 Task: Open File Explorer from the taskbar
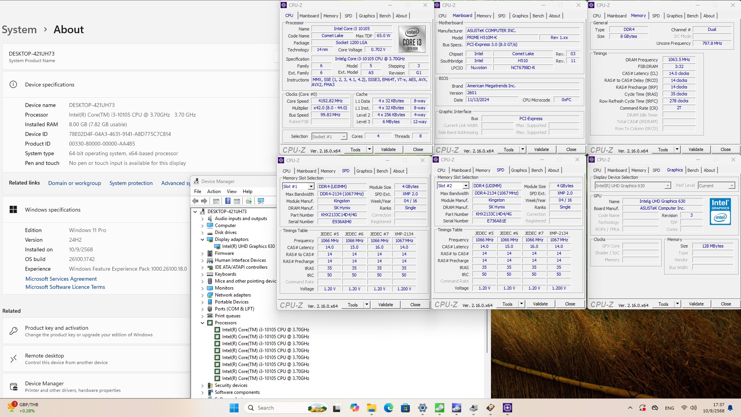tap(371, 408)
